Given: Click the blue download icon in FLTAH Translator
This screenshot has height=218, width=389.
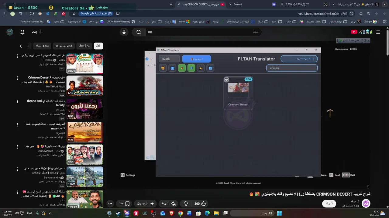Looking at the screenshot, I should [x=172, y=68].
